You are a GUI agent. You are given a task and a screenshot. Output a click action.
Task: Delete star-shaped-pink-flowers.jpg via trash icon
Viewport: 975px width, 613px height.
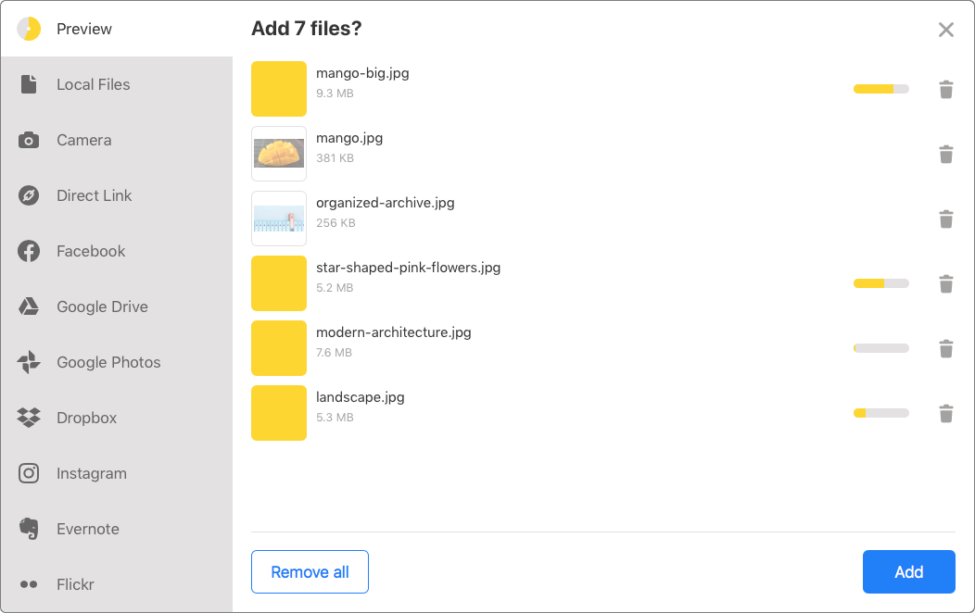coord(945,284)
